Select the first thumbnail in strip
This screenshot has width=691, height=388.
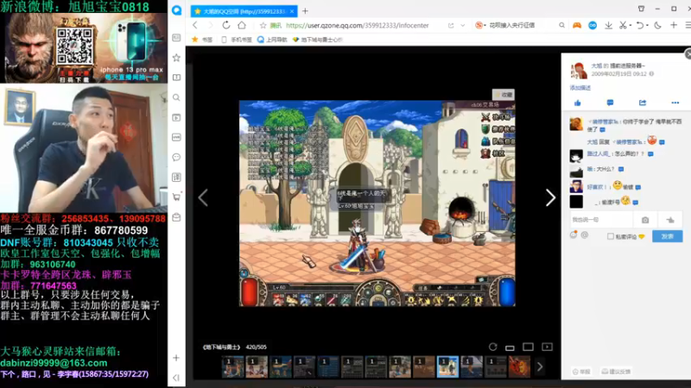point(232,367)
